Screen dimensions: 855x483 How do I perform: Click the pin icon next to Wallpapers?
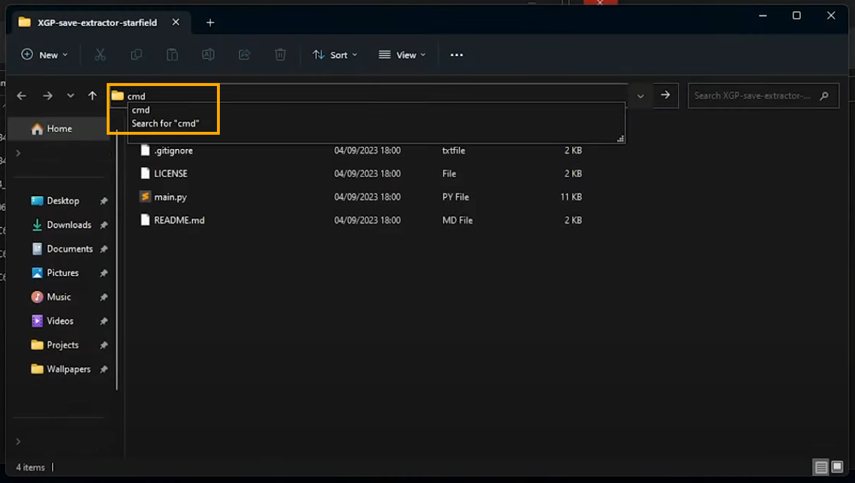(104, 370)
